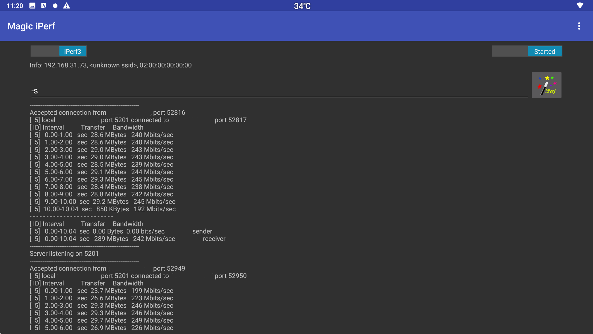Select the 8.00-9.00 sec 242 Mbits/sec row
The image size is (593, 334).
click(102, 194)
